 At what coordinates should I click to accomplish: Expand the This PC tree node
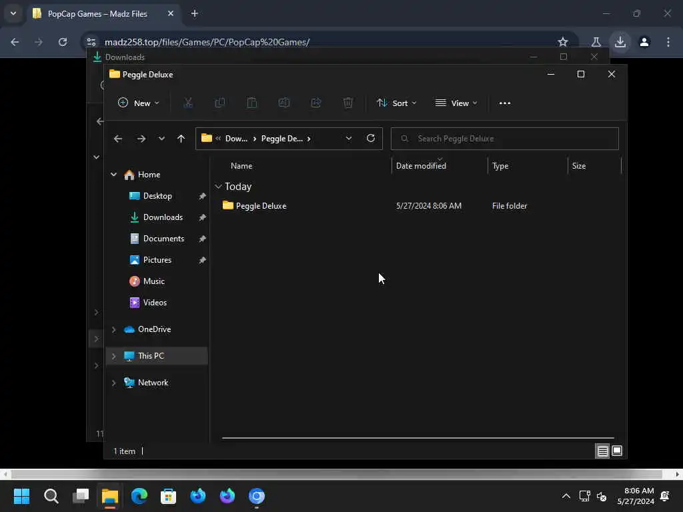click(x=113, y=356)
